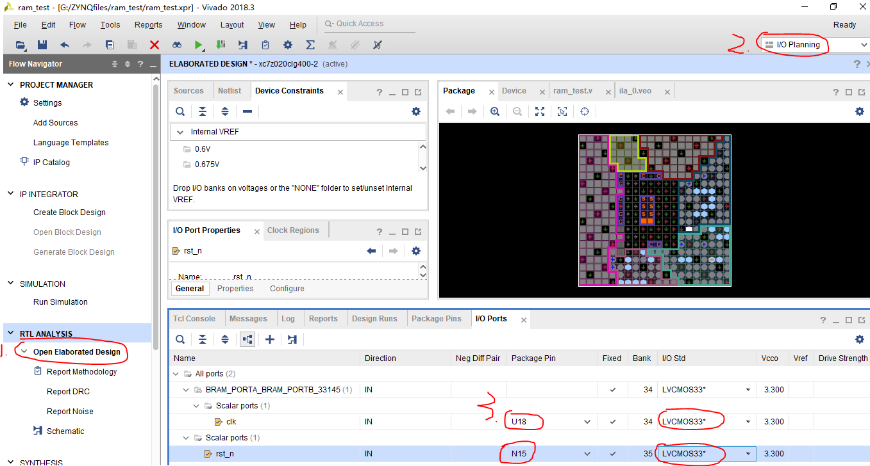
Task: Toggle Fixed checkmark for rst_n row
Action: pos(613,454)
